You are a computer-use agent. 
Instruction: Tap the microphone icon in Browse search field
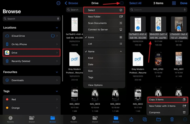[58, 19]
